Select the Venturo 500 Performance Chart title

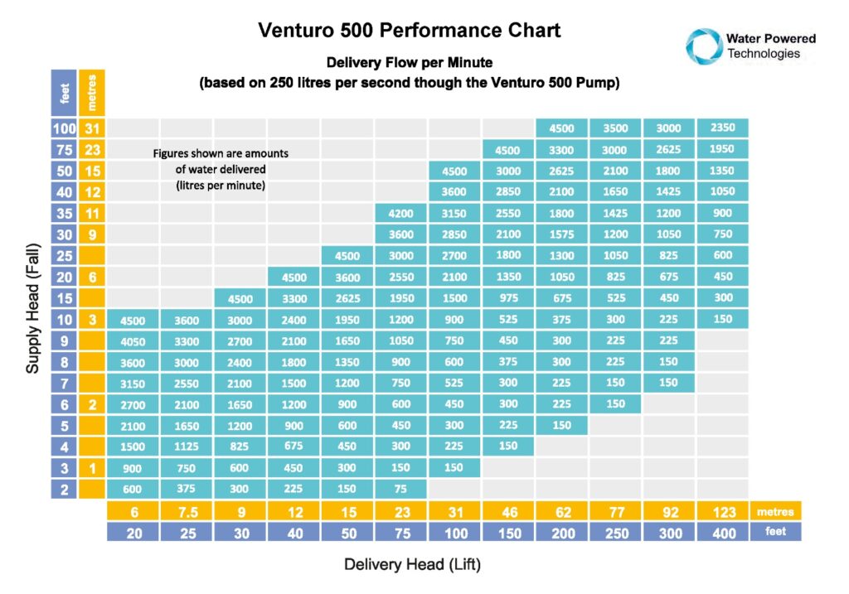(410, 31)
